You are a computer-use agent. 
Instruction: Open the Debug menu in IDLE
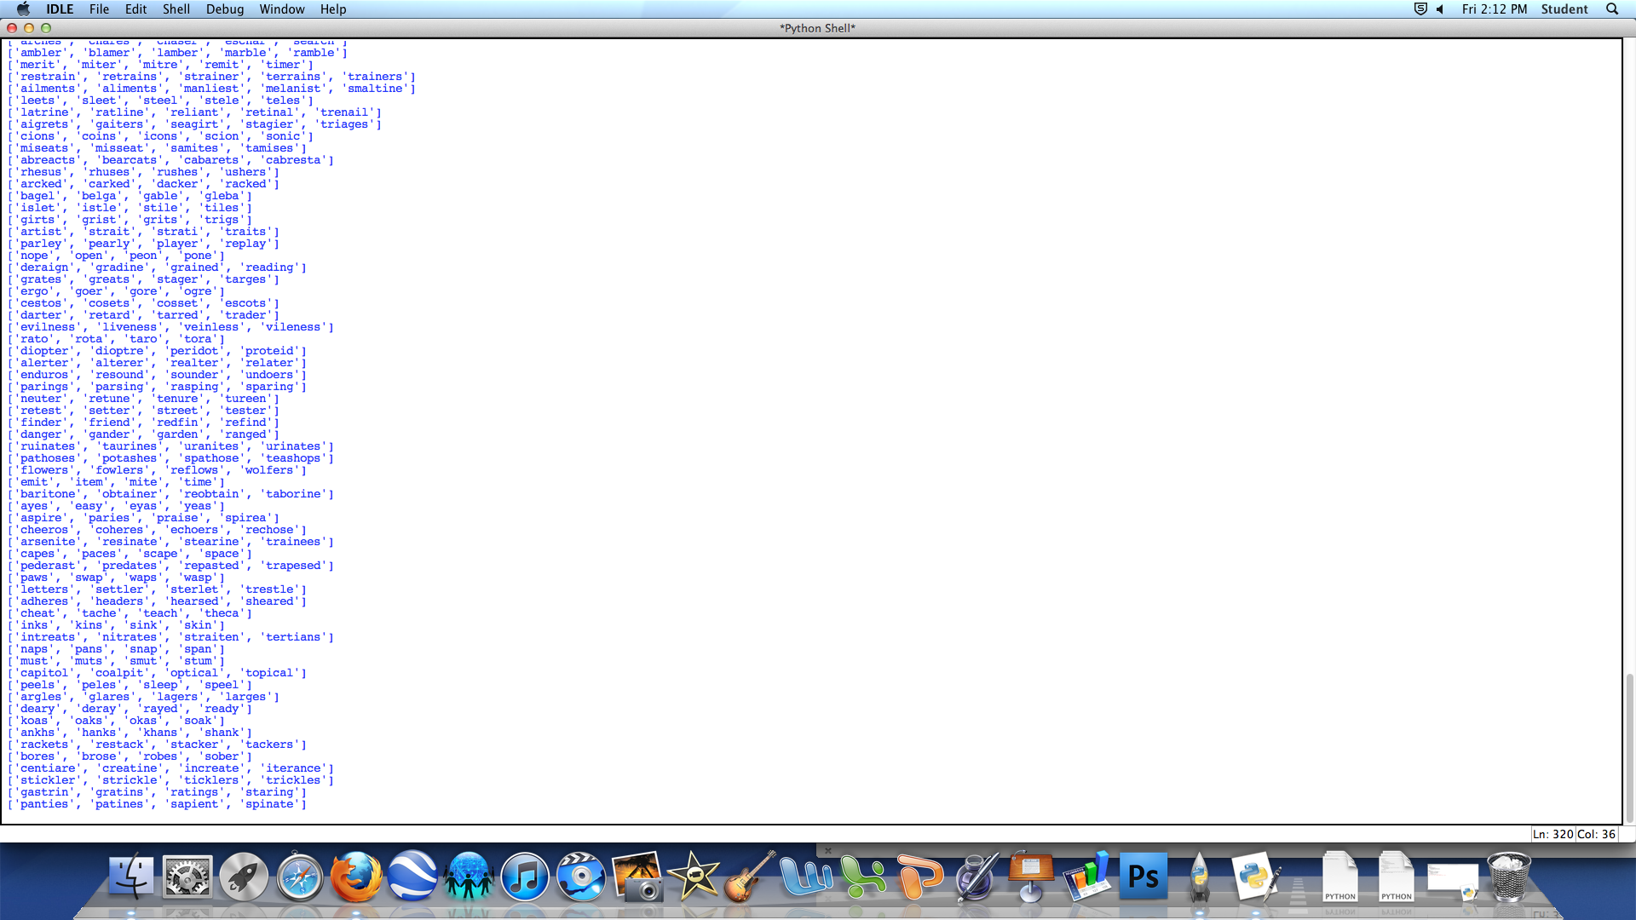pos(222,9)
